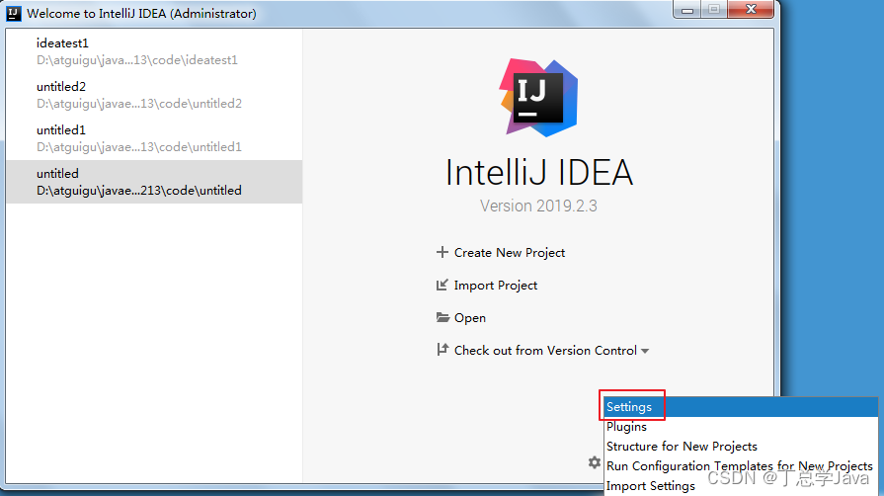Viewport: 884px width, 496px height.
Task: Minimize the Welcome window
Action: click(x=687, y=10)
